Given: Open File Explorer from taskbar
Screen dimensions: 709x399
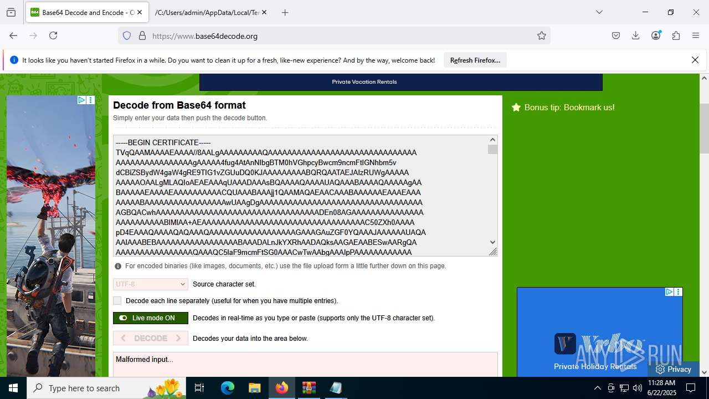Looking at the screenshot, I should click(x=254, y=388).
